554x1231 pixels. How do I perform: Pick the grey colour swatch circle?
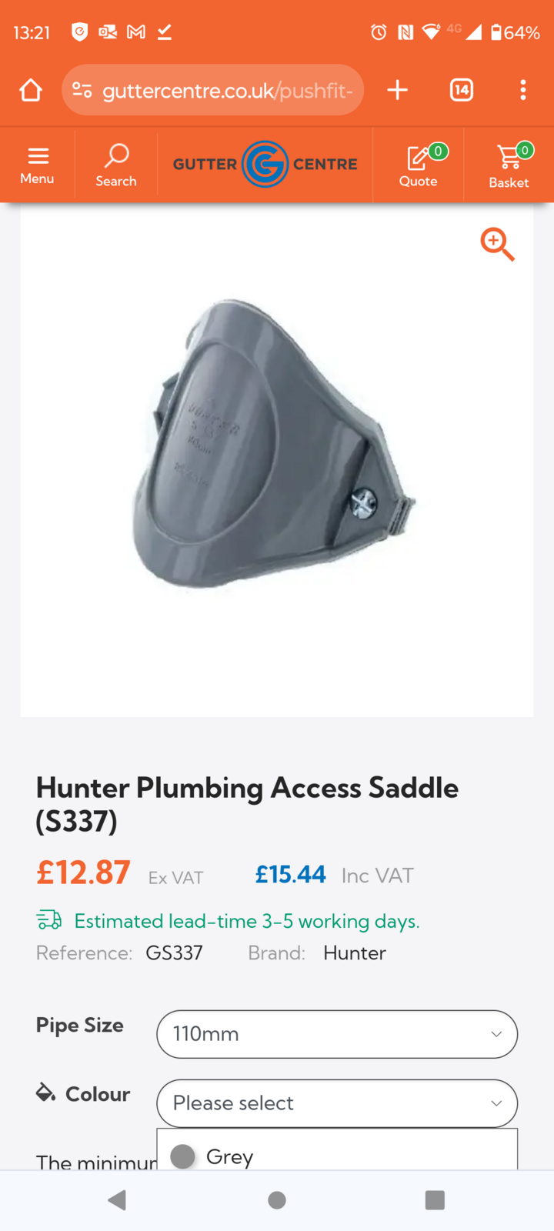coord(182,1156)
